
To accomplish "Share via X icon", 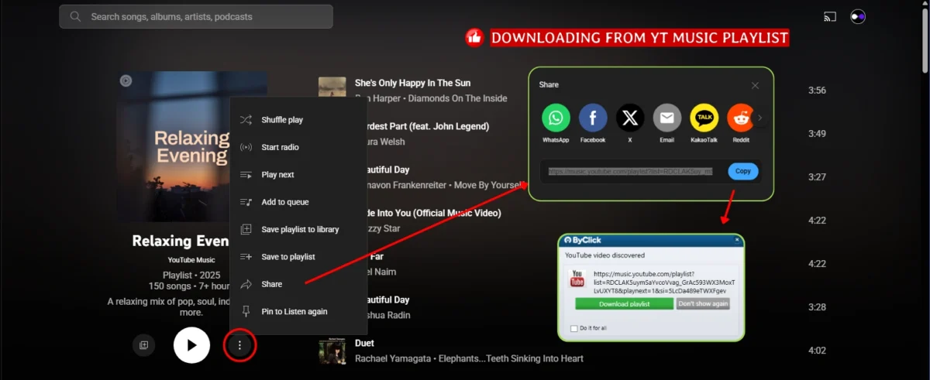I will click(630, 118).
